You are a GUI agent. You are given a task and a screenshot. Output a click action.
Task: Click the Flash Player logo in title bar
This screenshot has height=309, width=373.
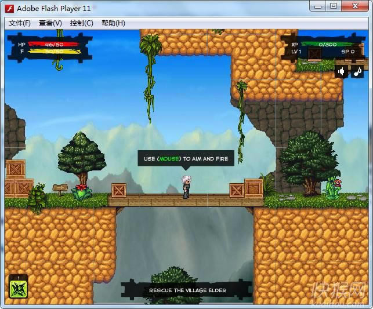pyautogui.click(x=9, y=8)
